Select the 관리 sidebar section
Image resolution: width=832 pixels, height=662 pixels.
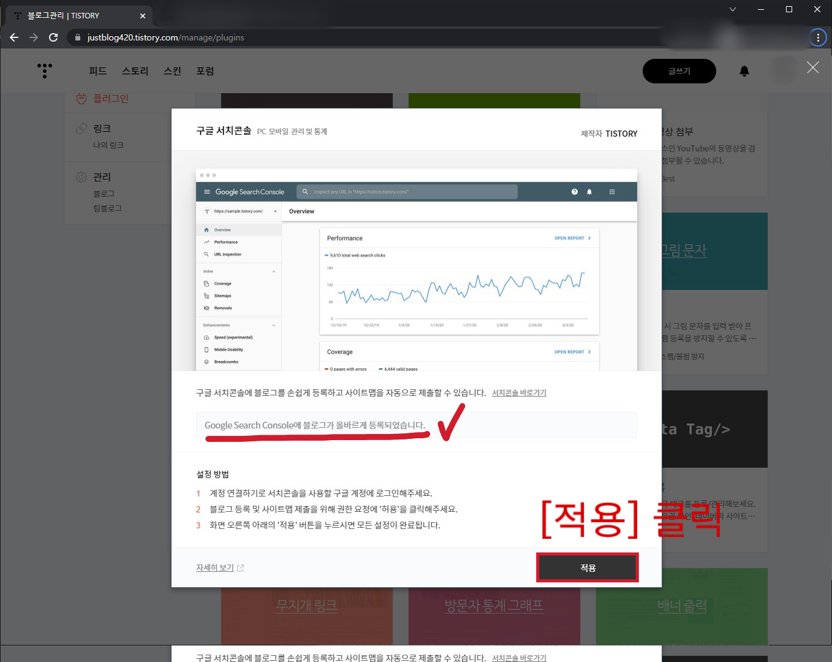click(x=102, y=177)
